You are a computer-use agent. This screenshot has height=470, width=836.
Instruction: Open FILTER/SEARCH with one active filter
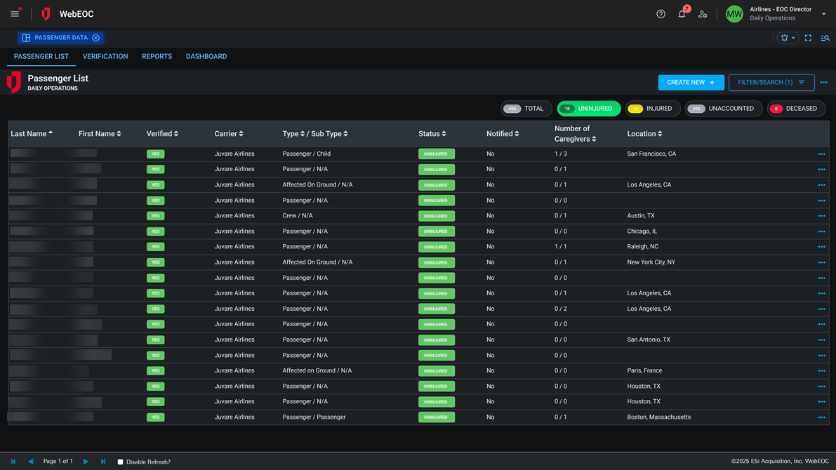(771, 82)
